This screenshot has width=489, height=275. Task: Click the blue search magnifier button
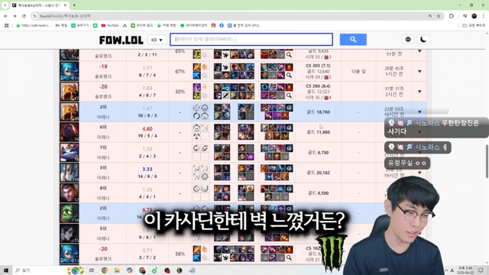[353, 39]
